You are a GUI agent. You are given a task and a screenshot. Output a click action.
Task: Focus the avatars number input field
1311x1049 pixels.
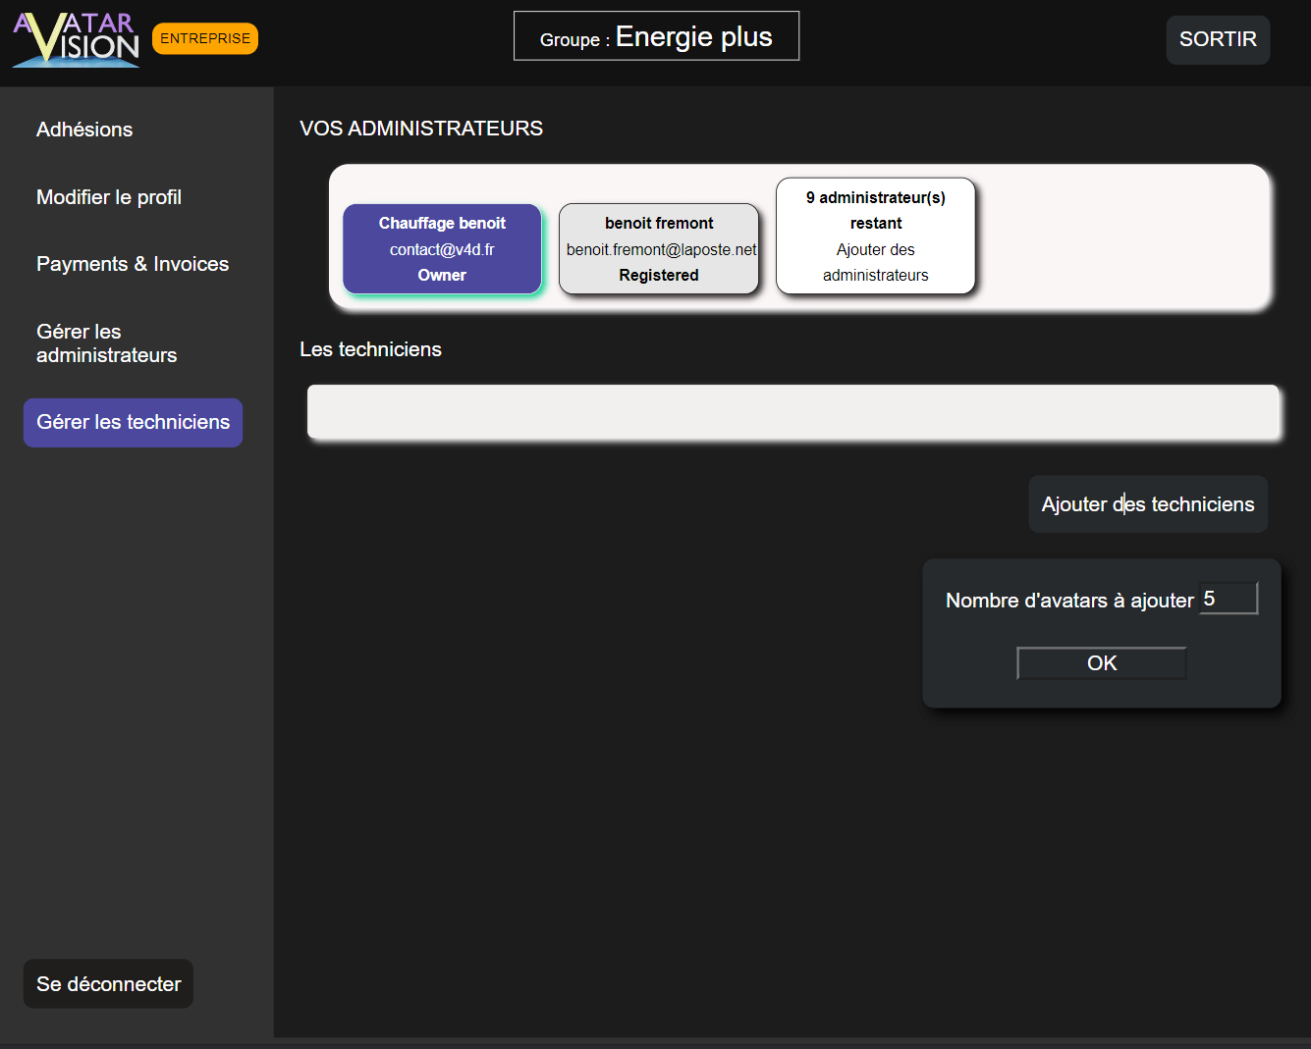pos(1229,599)
